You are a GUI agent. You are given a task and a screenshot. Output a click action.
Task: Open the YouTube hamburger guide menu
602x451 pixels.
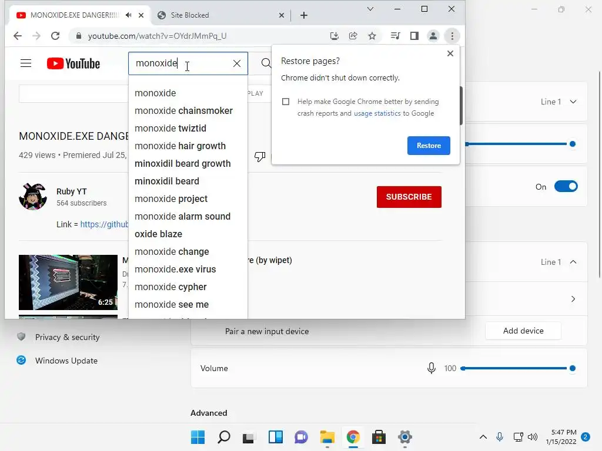point(26,63)
